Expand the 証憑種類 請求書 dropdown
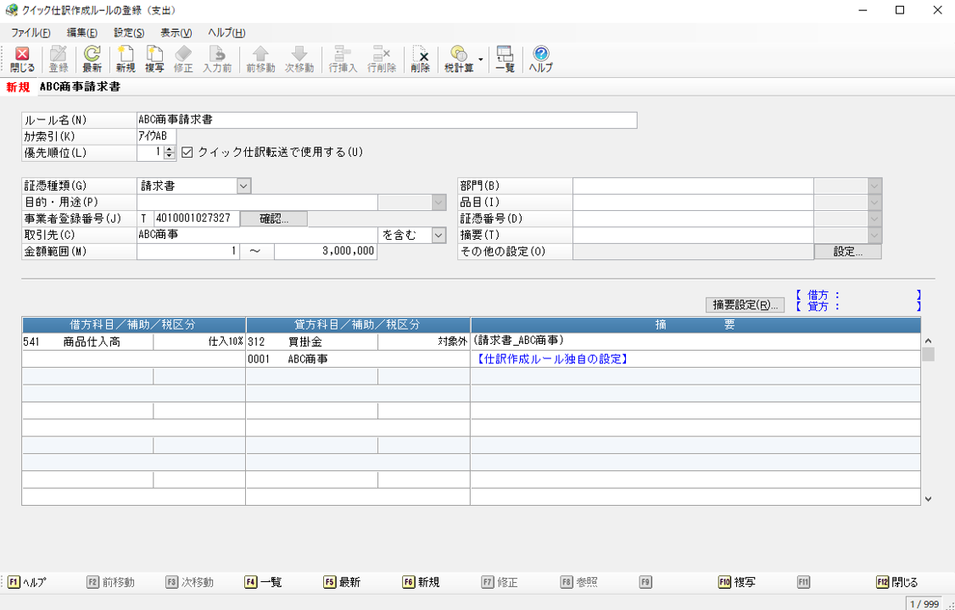 243,186
